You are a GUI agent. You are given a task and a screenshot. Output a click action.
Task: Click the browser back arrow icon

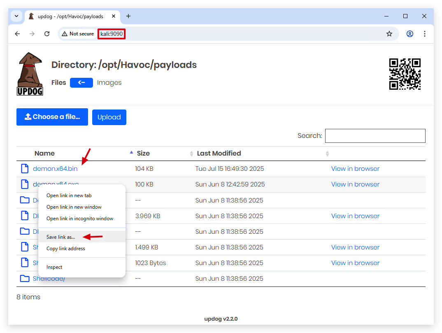(17, 34)
